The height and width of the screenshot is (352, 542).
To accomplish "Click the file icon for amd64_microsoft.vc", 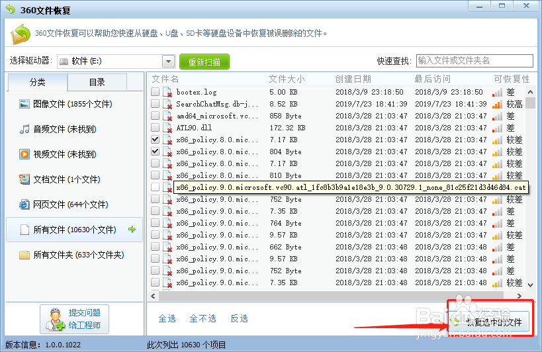I will [167, 116].
